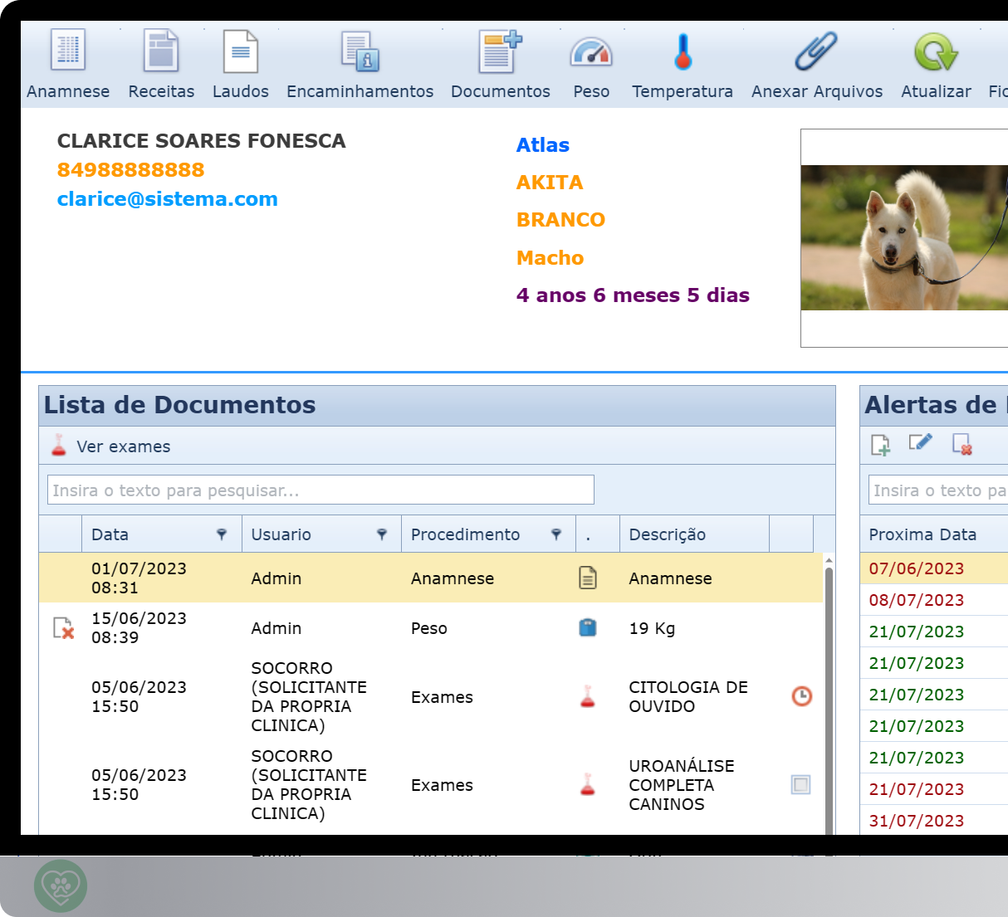Open the Usuario column filter
Image resolution: width=1008 pixels, height=917 pixels.
click(x=381, y=534)
